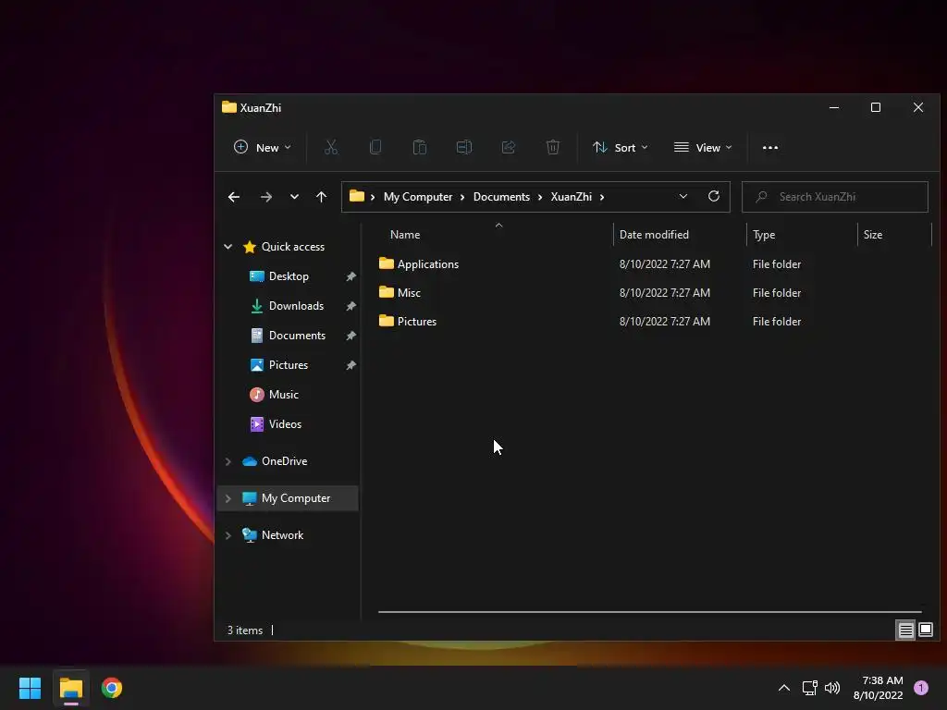
Task: Click the Cut scissors icon
Action: (x=331, y=147)
